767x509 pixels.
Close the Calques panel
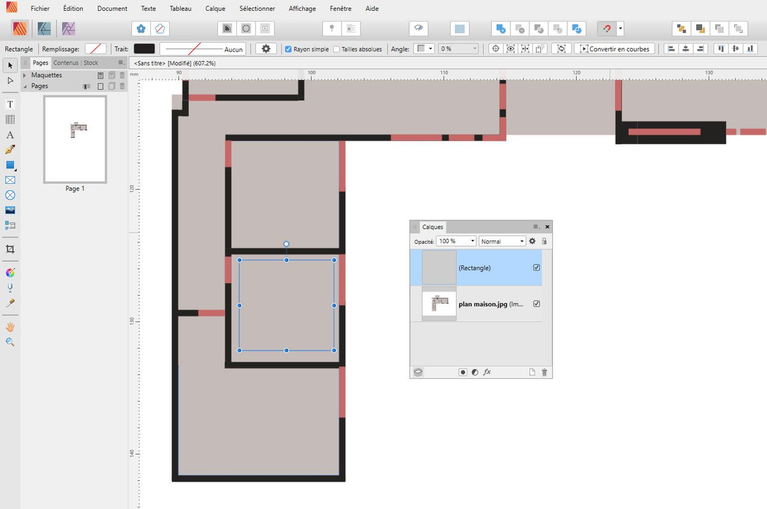pos(547,227)
